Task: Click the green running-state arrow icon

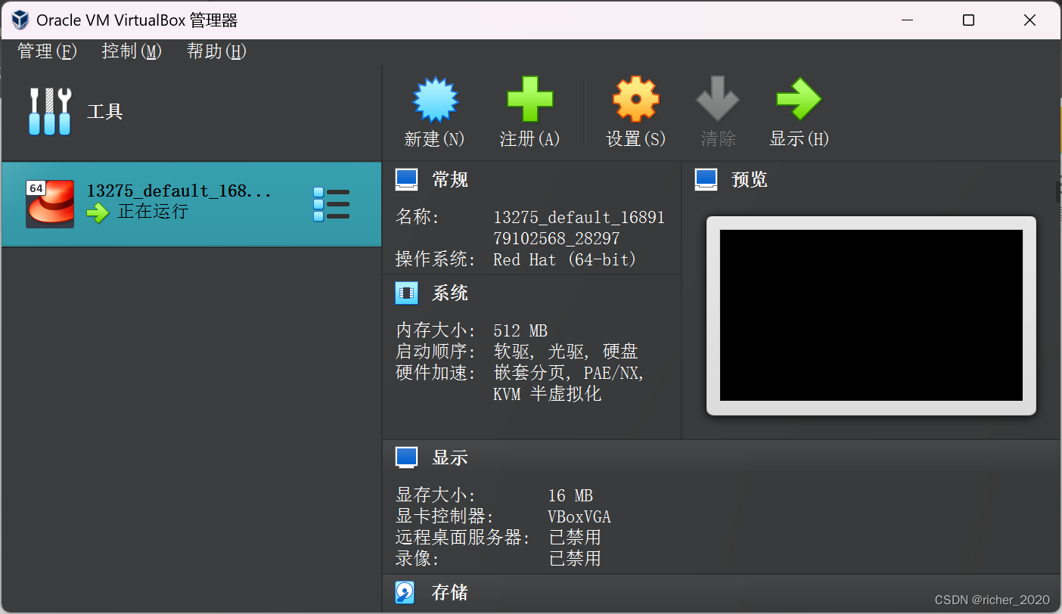Action: (x=98, y=213)
